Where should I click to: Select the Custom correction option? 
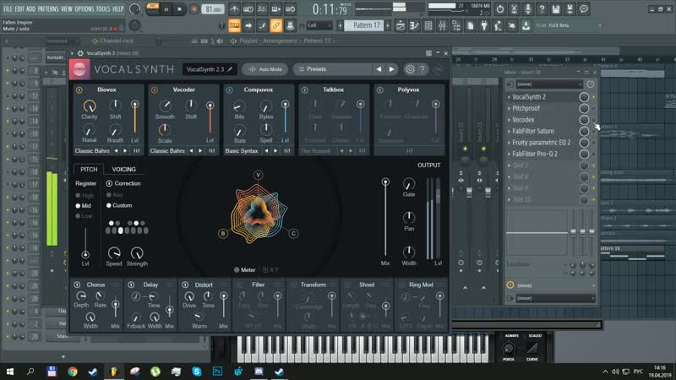119,205
